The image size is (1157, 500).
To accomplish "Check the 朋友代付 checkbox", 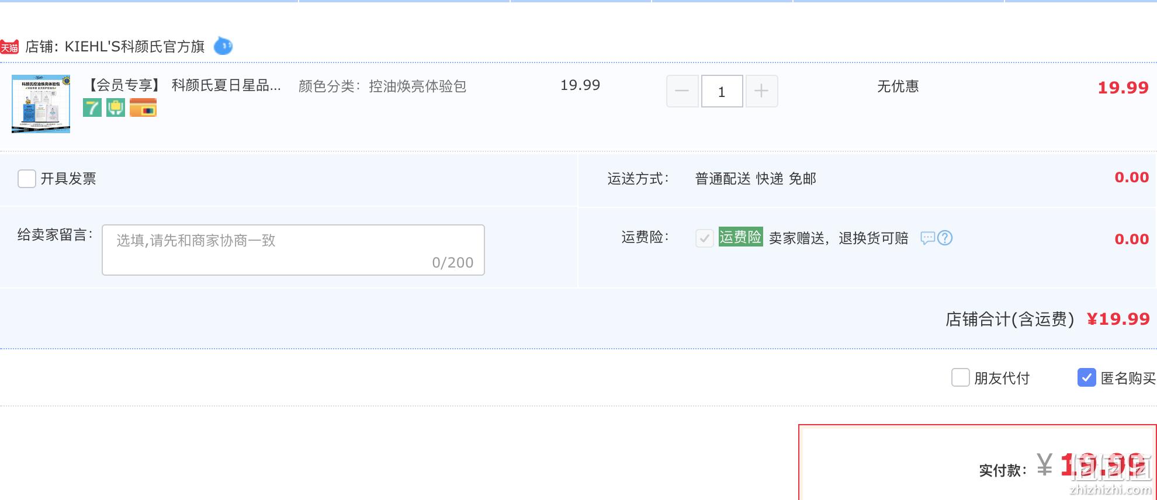I will (961, 378).
